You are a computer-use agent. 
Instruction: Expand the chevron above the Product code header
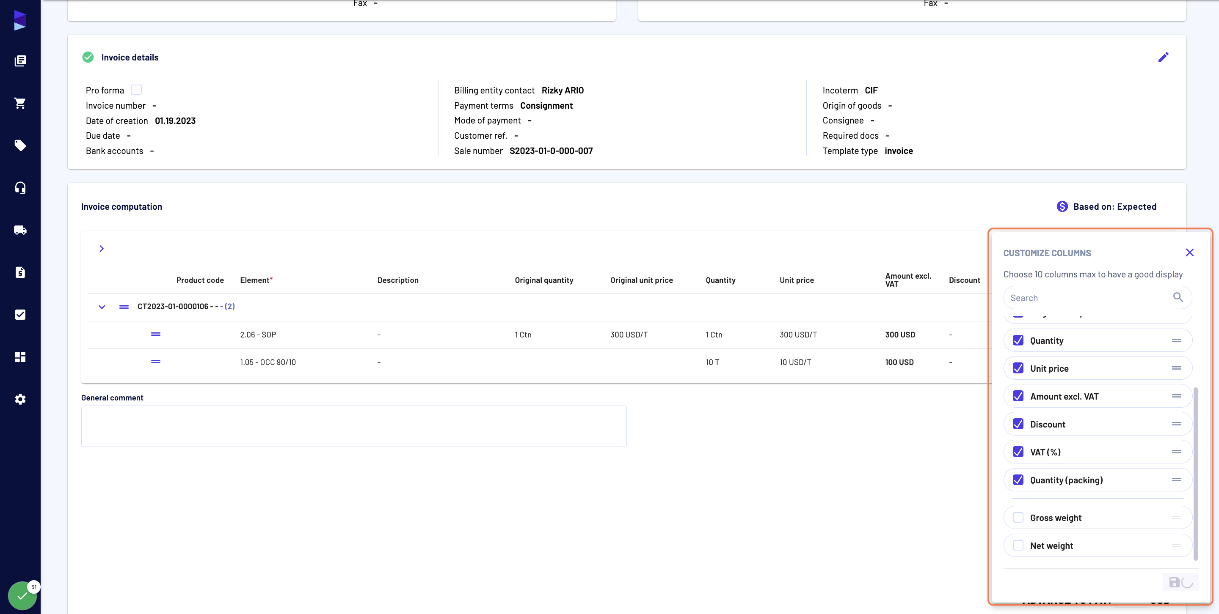click(x=101, y=249)
